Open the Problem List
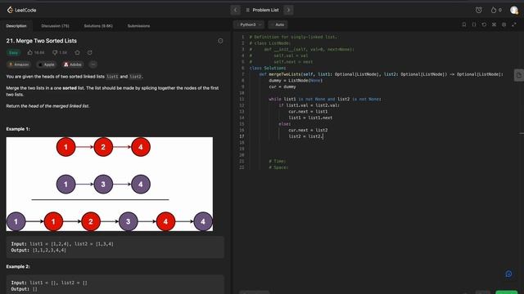 [262, 10]
